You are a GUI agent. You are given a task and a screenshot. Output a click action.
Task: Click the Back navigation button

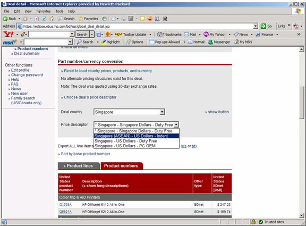9,19
